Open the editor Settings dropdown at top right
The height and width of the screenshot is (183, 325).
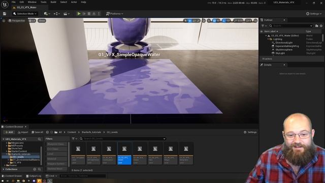pyautogui.click(x=314, y=14)
